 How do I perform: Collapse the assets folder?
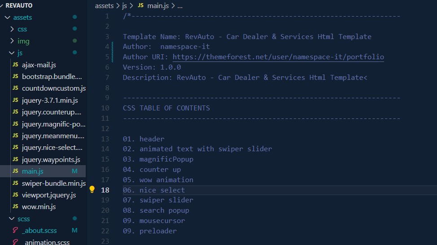pos(7,17)
